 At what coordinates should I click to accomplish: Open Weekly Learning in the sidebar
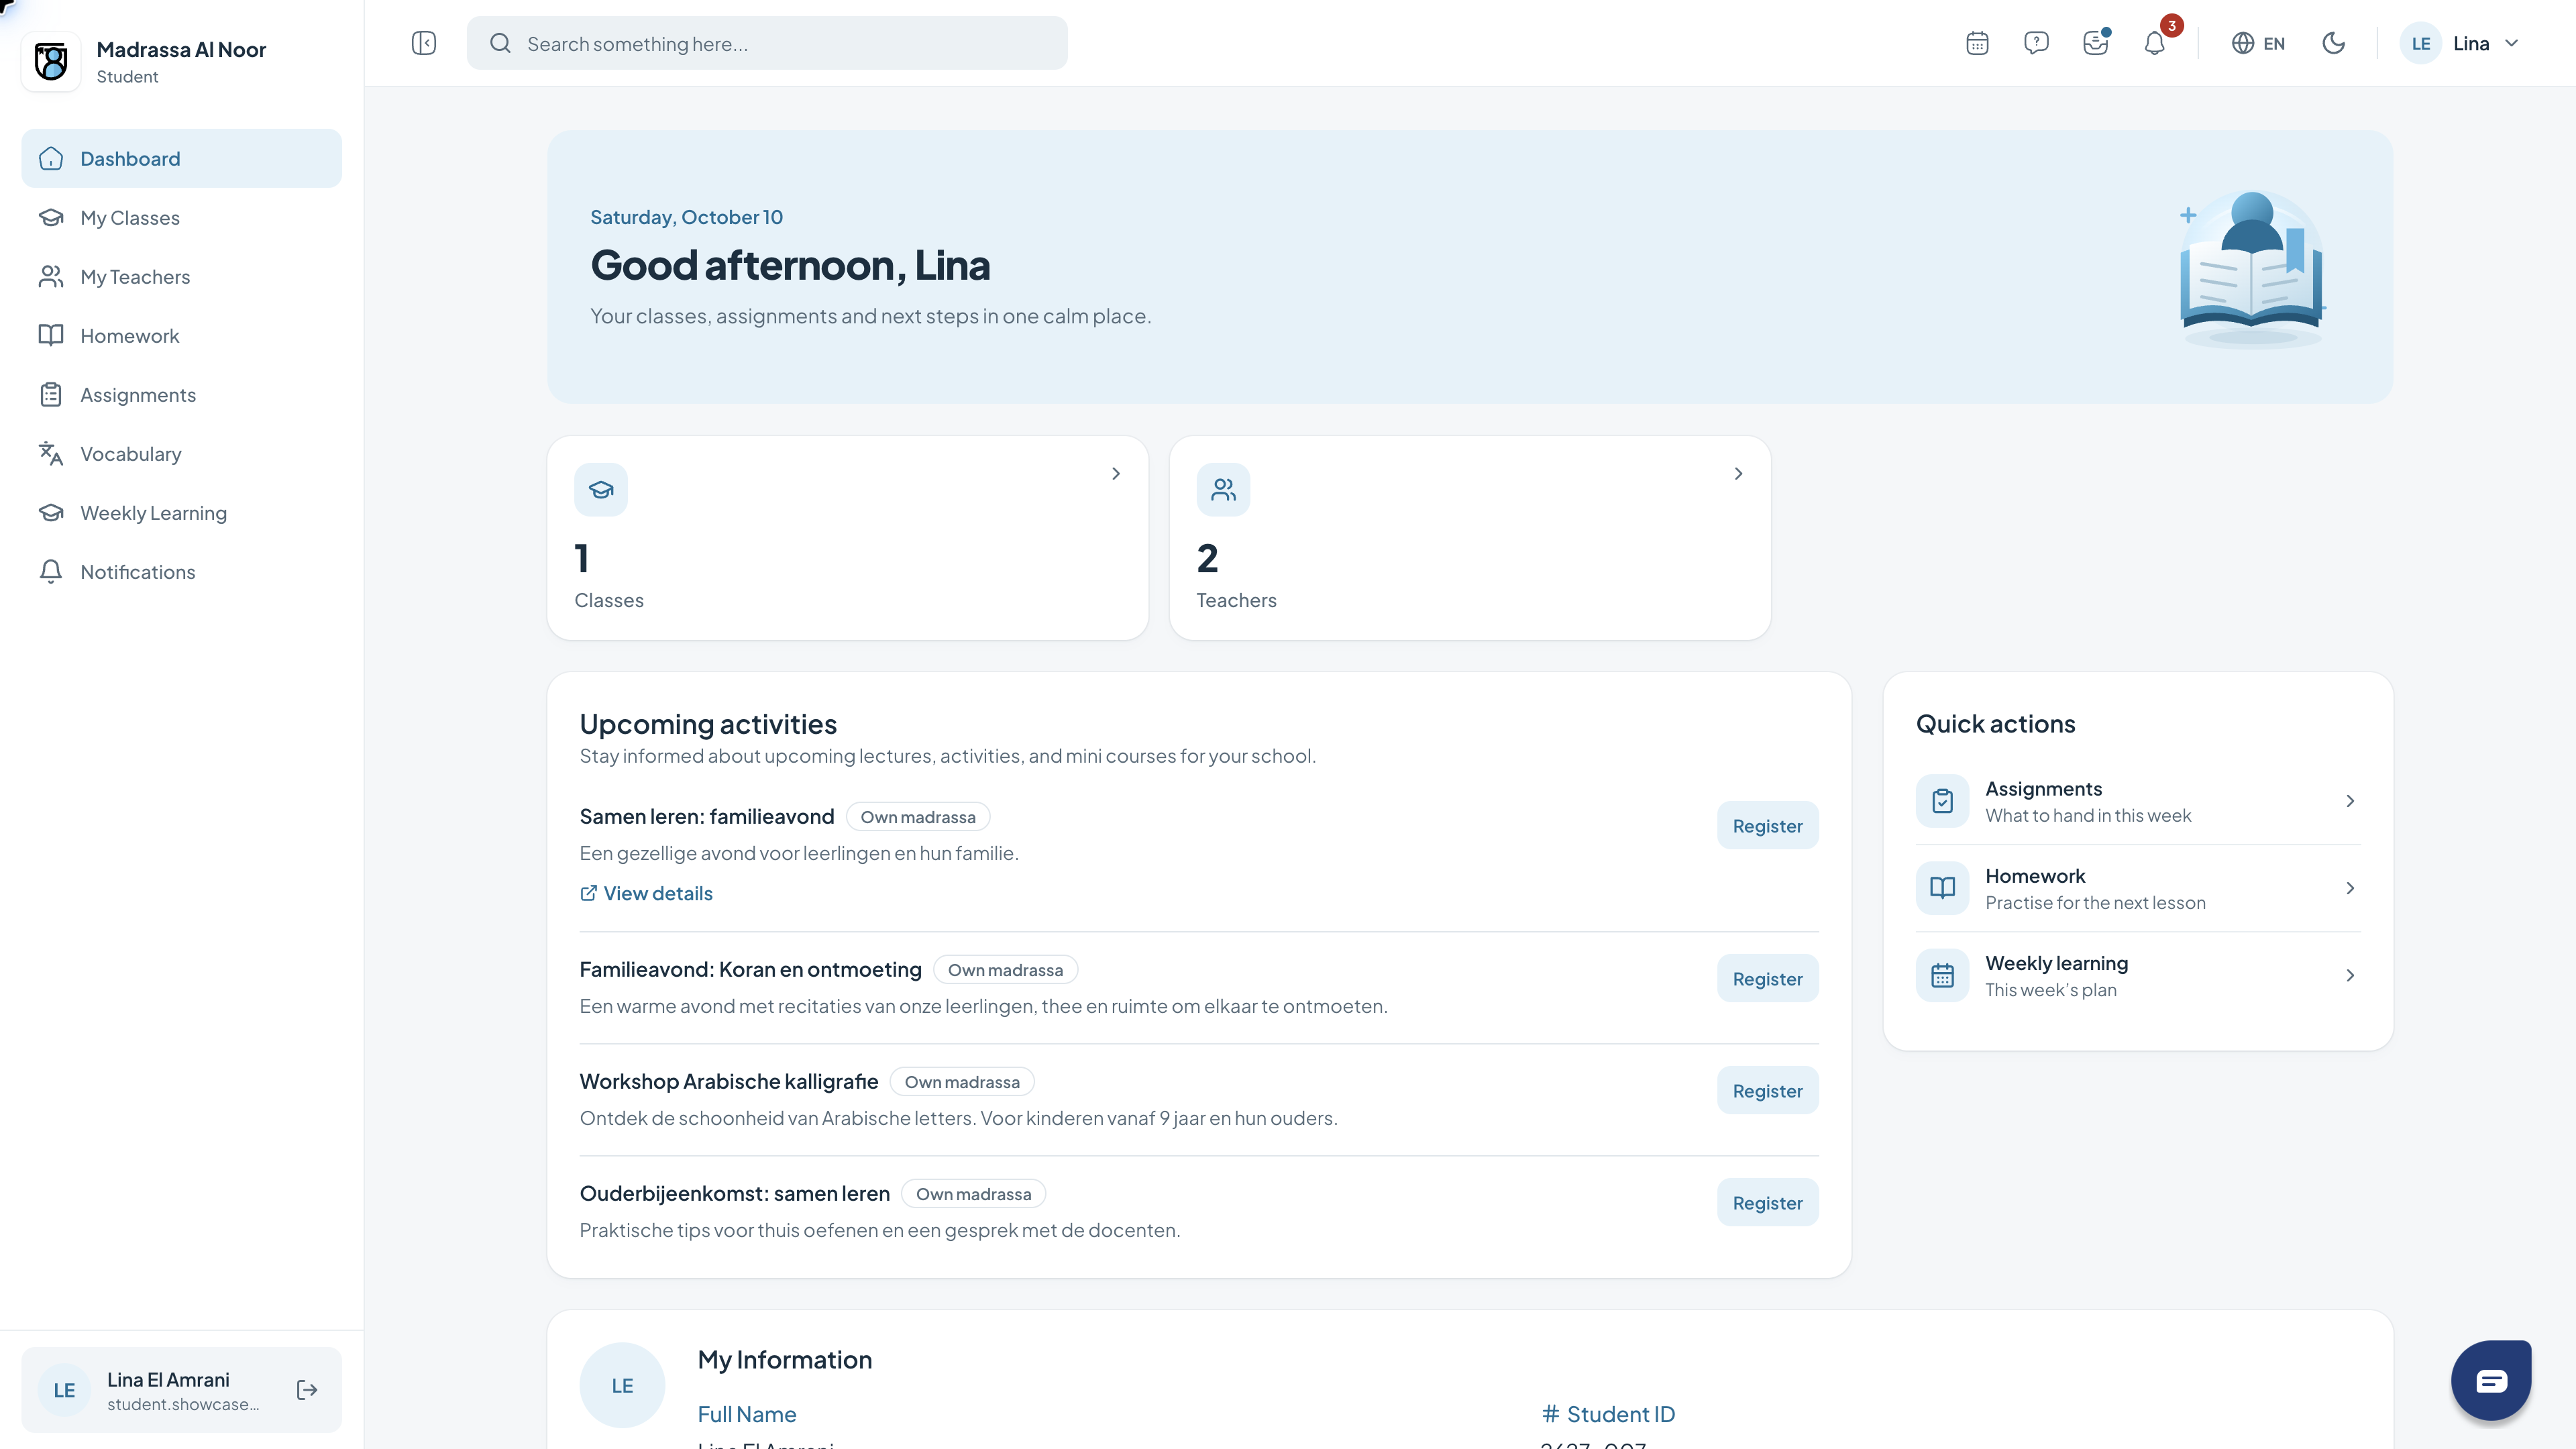[x=181, y=512]
